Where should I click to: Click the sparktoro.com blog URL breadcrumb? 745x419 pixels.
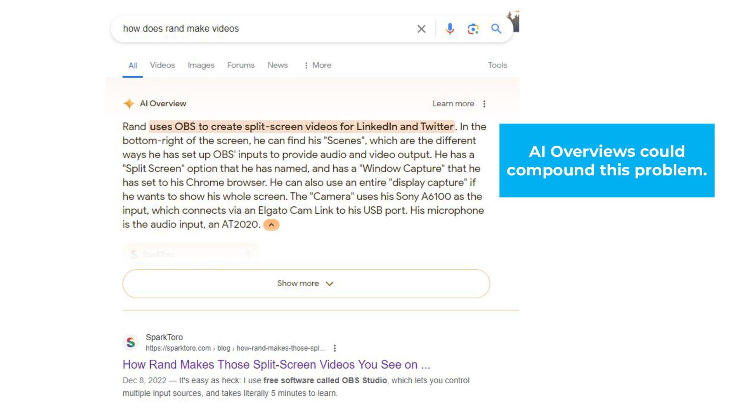tap(235, 348)
